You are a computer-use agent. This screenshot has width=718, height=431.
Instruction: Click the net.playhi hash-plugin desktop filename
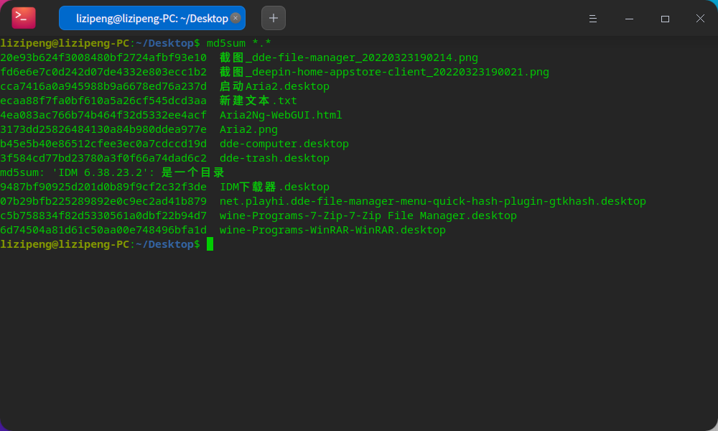tap(432, 201)
